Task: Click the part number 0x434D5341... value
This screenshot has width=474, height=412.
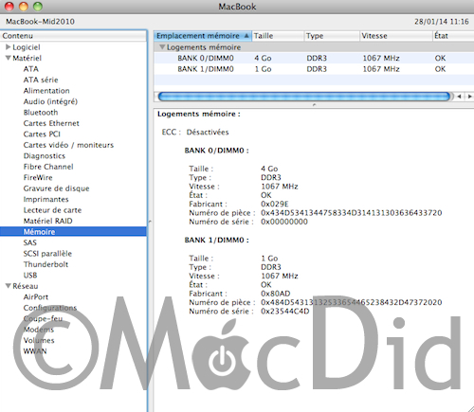Action: [x=351, y=213]
